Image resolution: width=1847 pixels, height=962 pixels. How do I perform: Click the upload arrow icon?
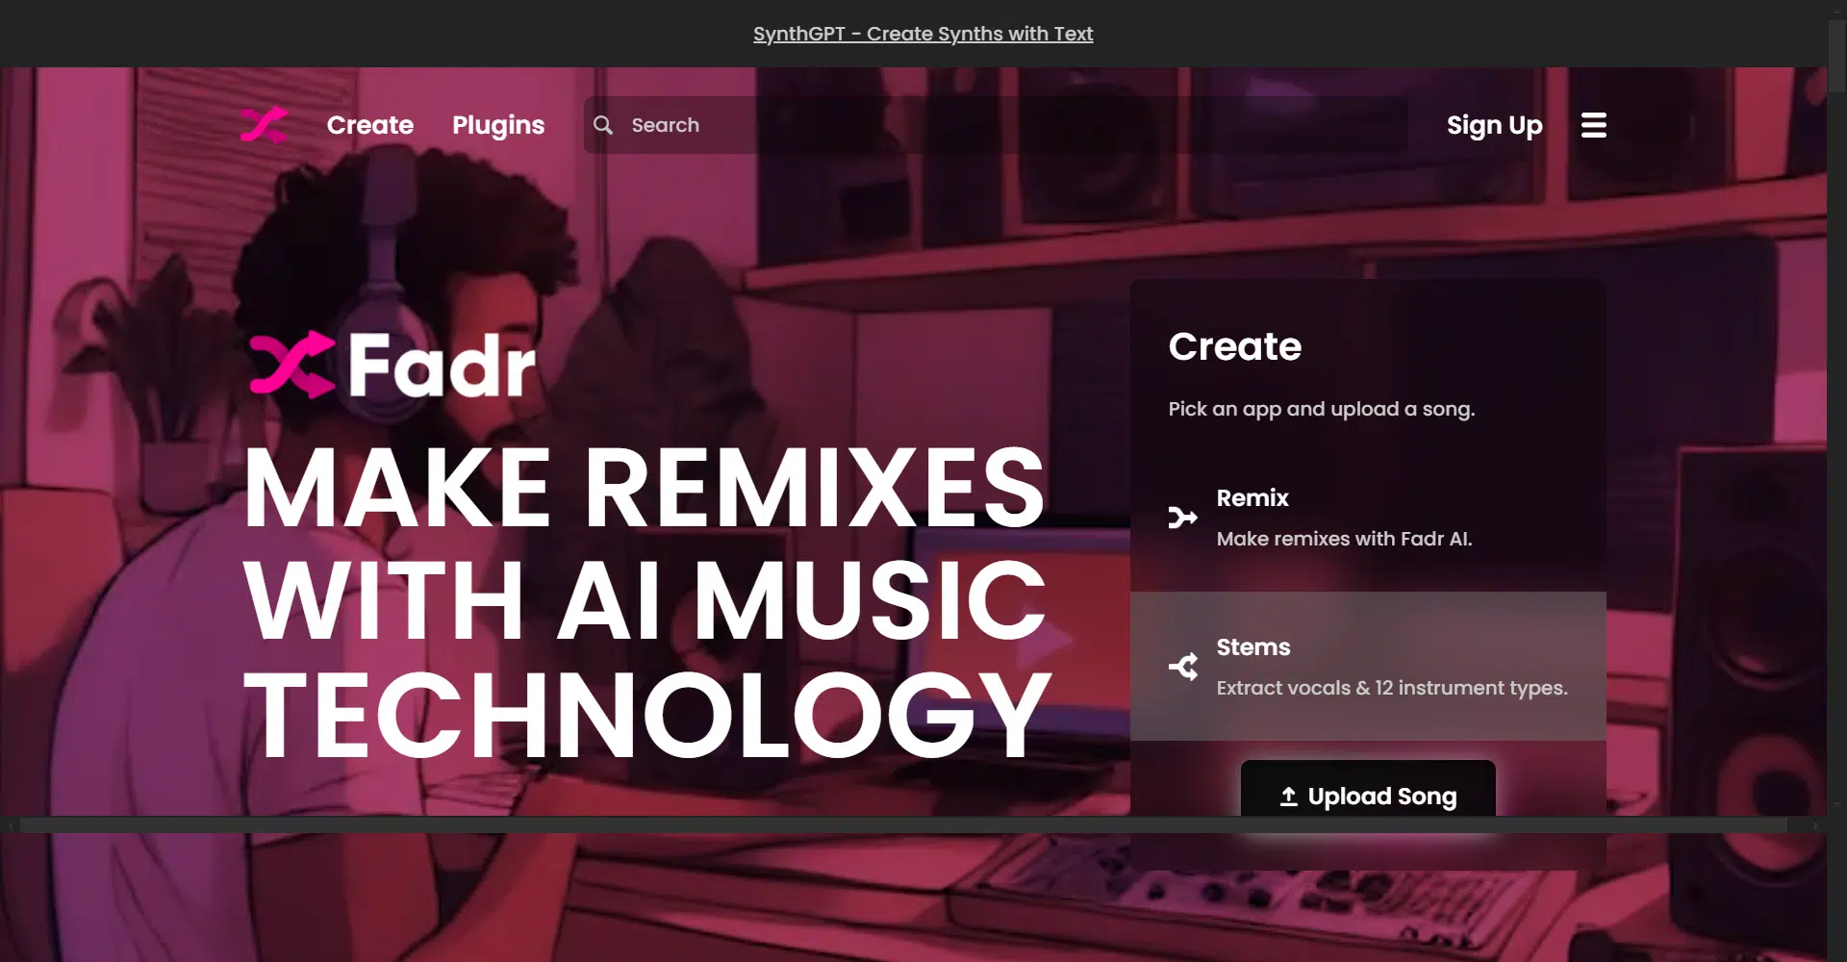pos(1288,797)
